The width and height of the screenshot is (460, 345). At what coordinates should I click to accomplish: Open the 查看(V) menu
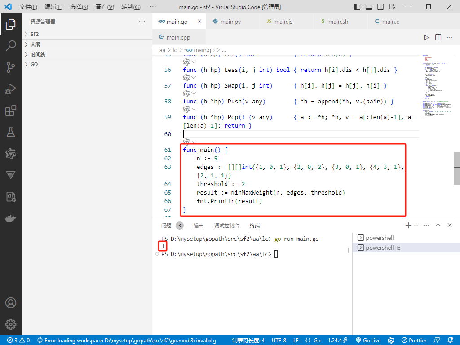coord(105,7)
